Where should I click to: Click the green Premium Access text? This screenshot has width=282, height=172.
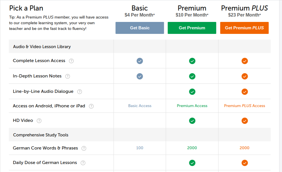[x=192, y=106]
